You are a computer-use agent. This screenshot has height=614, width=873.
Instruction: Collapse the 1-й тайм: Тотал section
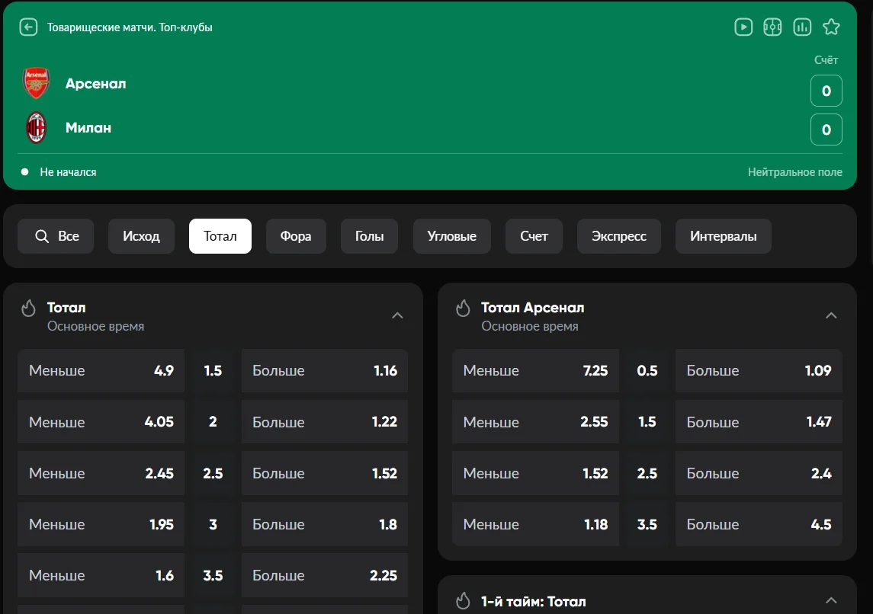tap(831, 600)
